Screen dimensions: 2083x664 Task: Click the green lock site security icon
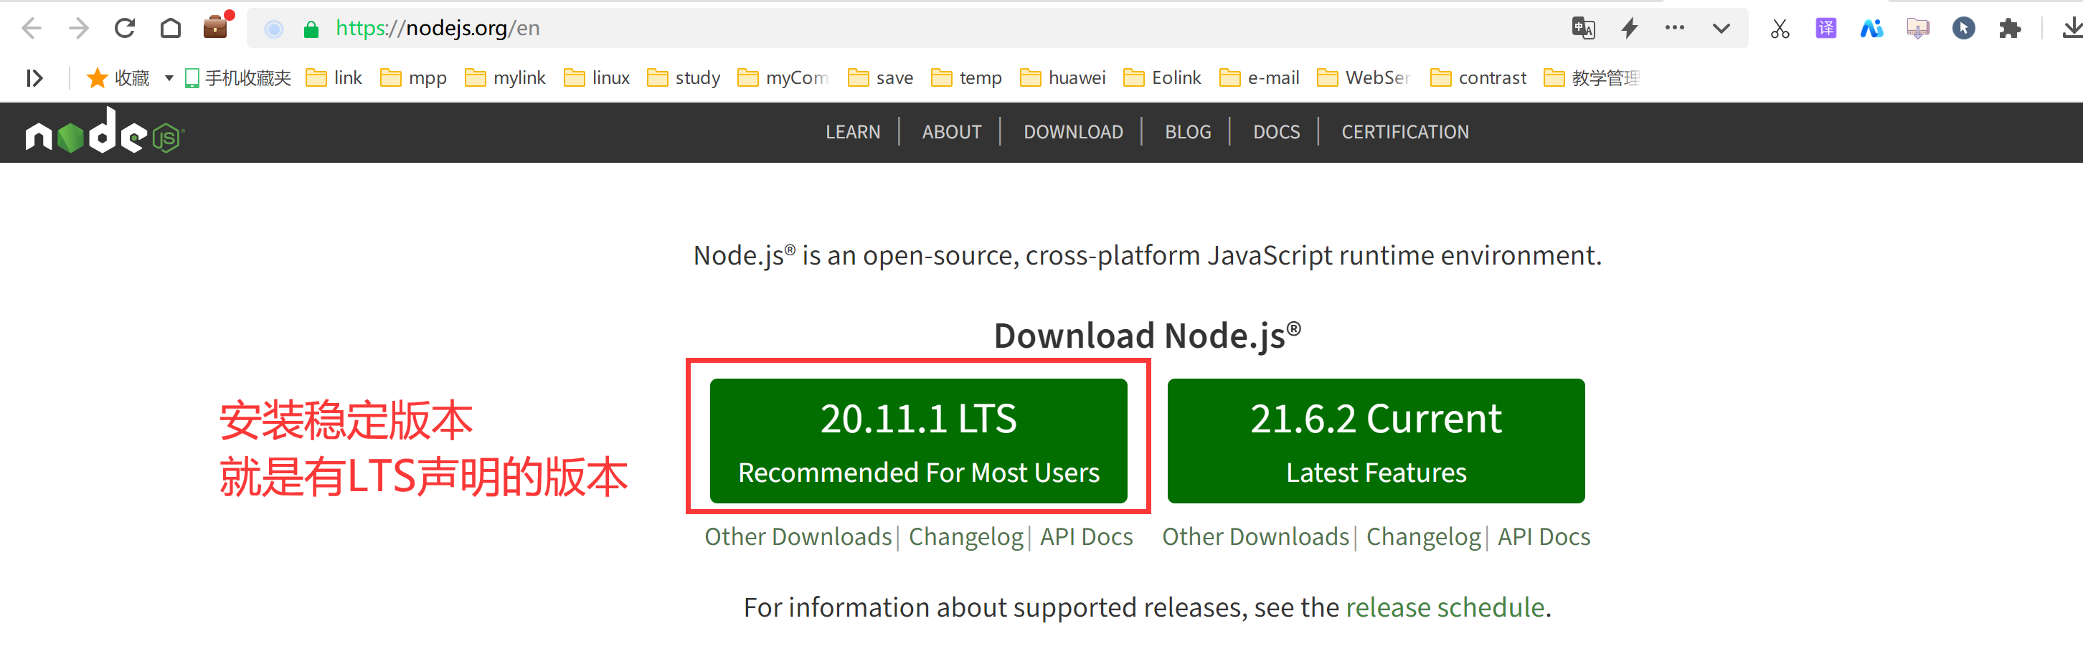tap(311, 30)
